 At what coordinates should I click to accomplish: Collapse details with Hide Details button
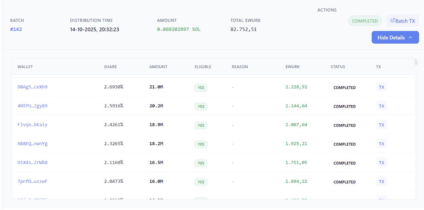(395, 37)
